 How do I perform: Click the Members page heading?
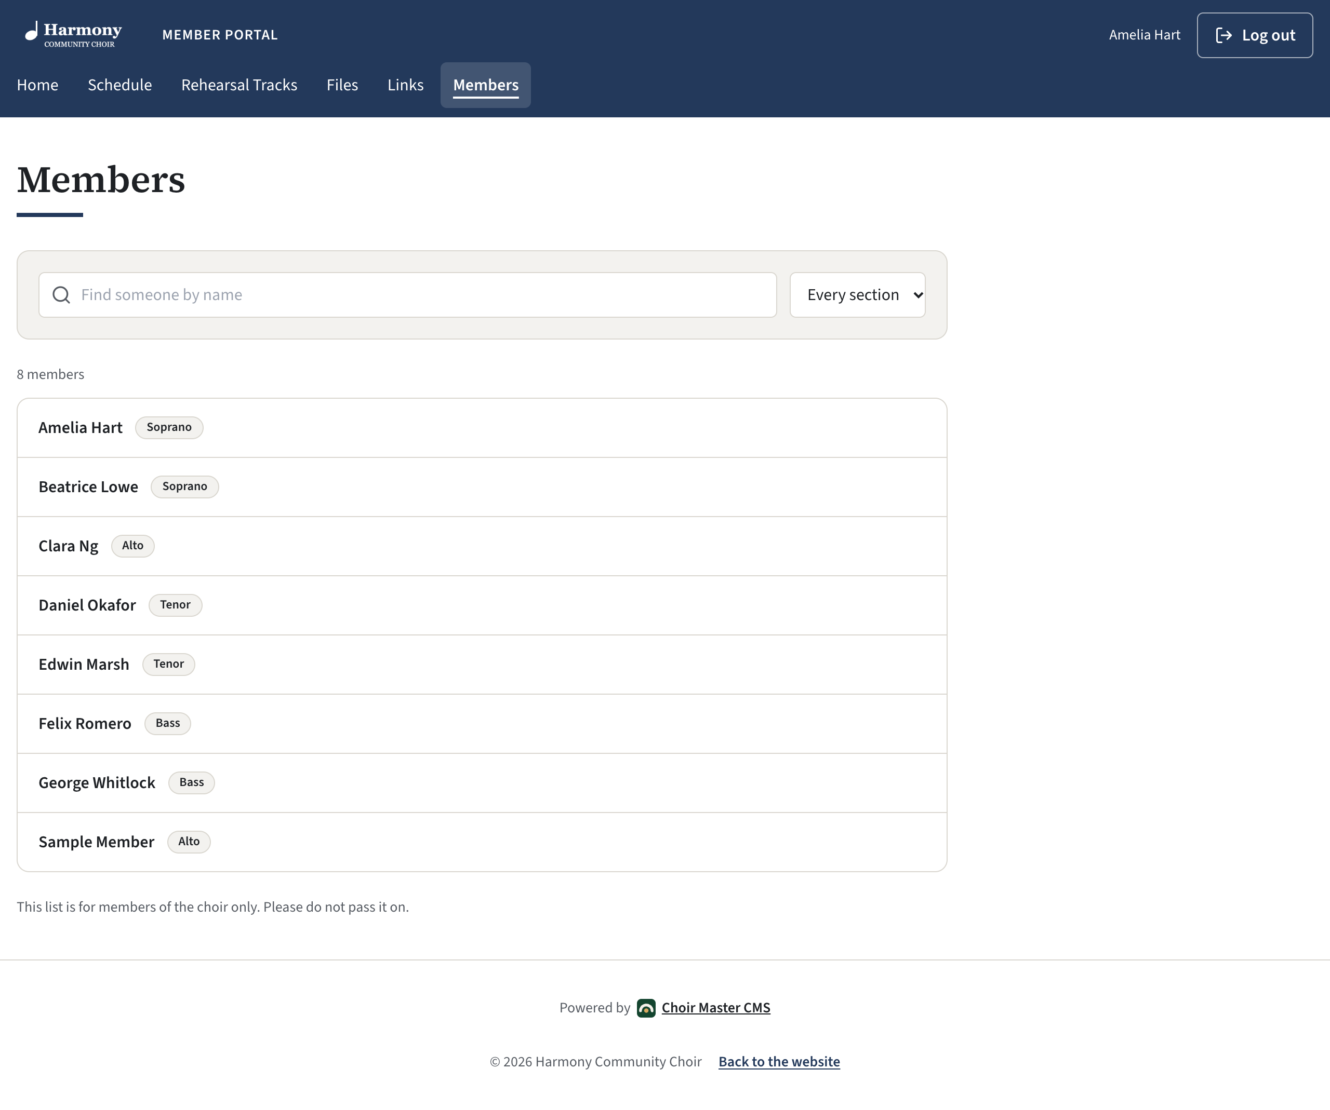point(101,180)
